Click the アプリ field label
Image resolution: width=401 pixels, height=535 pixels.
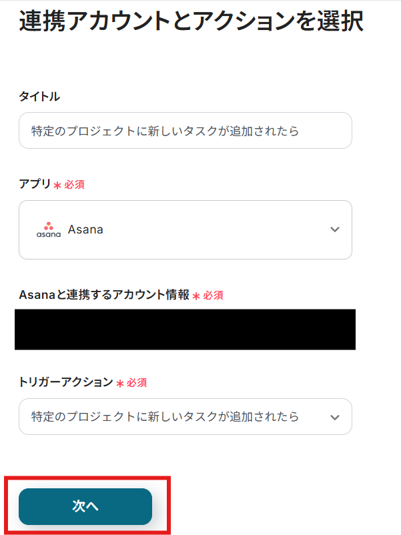pyautogui.click(x=35, y=184)
